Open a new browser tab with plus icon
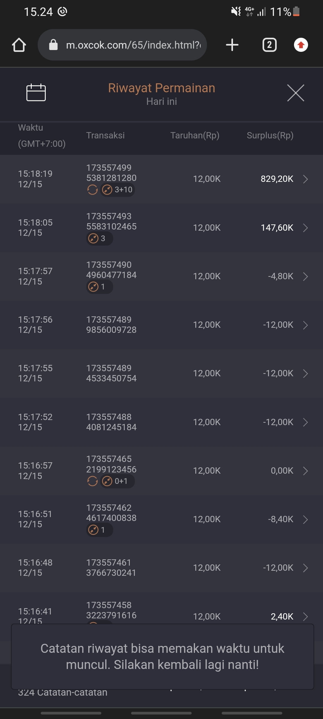The height and width of the screenshot is (719, 323). click(x=232, y=45)
